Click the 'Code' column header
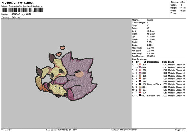 pos(165,62)
